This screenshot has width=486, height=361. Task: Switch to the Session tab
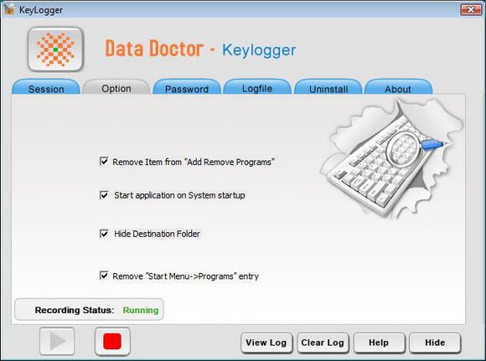point(46,87)
